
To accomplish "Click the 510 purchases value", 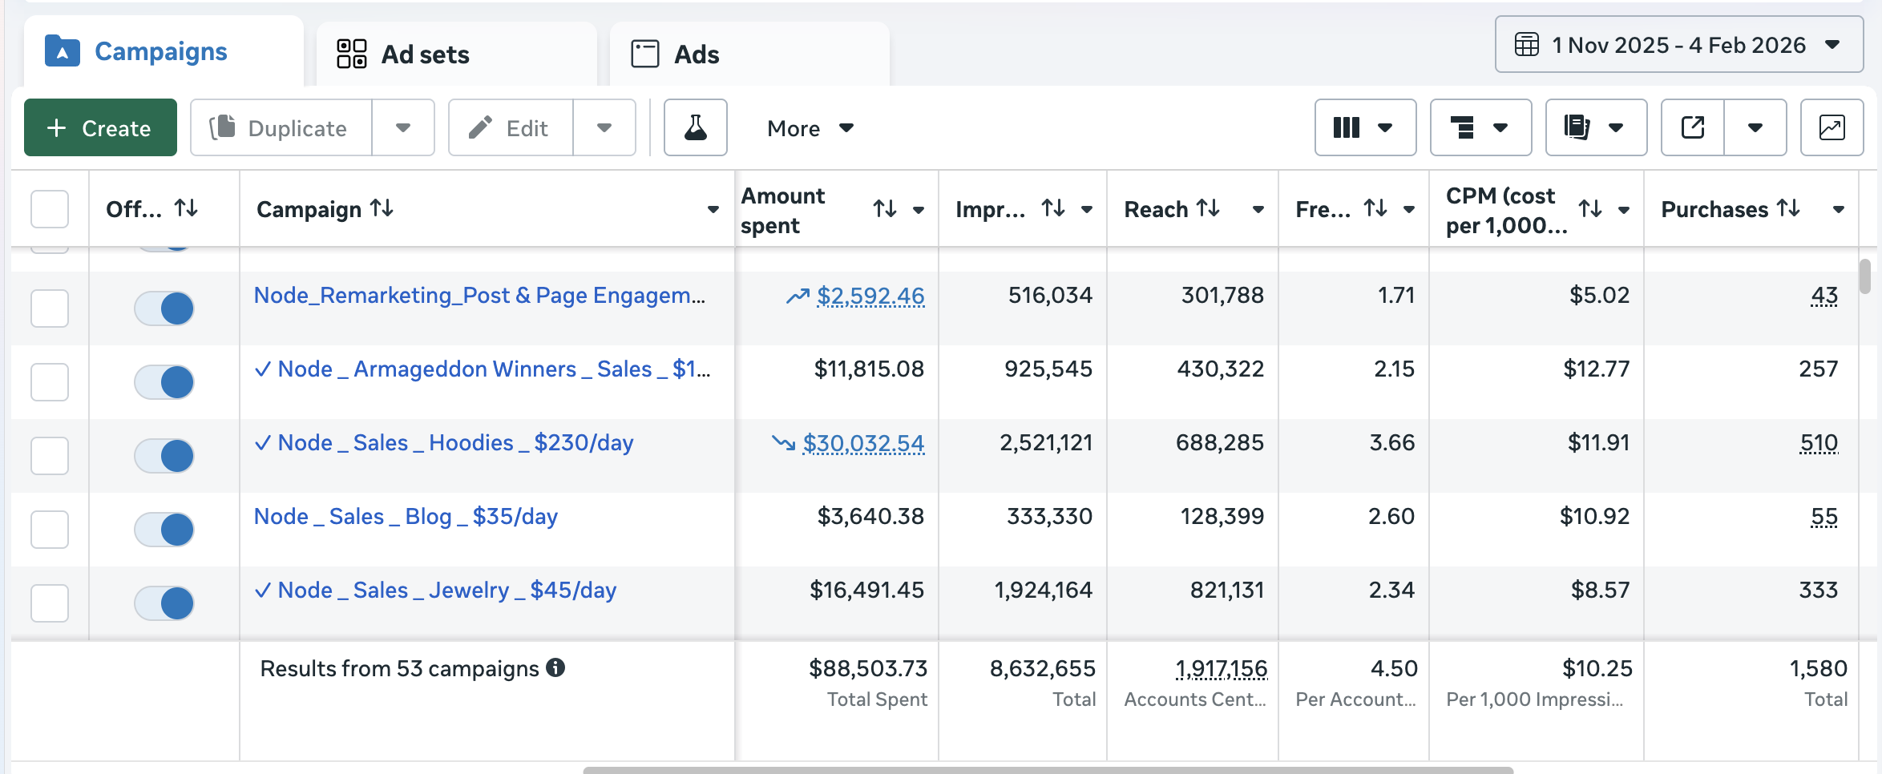I will pos(1819,443).
